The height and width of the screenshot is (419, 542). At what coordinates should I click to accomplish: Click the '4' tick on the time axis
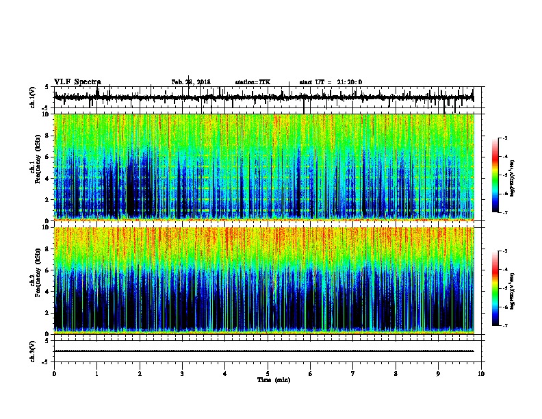(x=225, y=374)
